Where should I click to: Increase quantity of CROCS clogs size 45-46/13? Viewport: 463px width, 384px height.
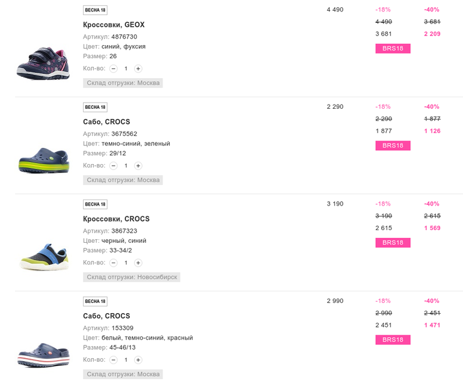(138, 360)
